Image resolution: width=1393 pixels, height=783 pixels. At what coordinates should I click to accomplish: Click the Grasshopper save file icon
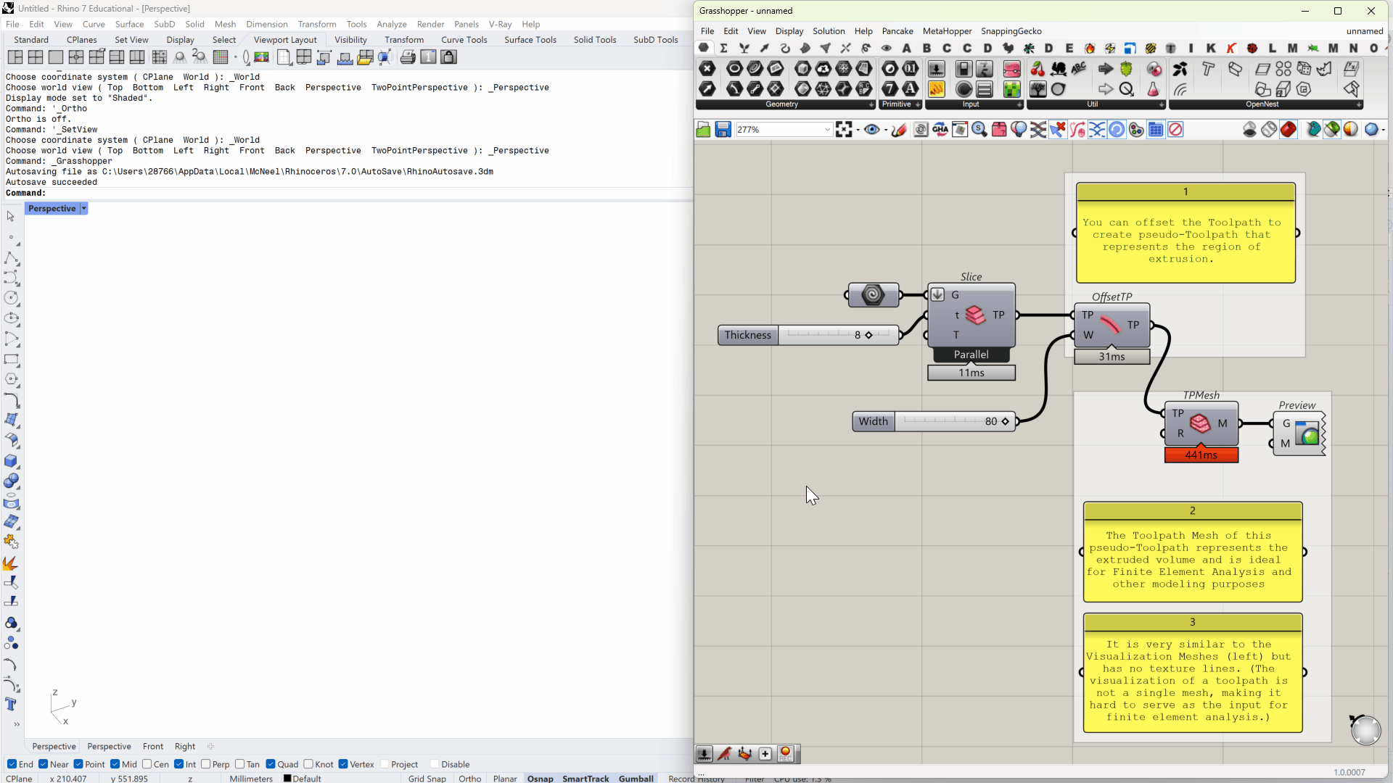[723, 130]
